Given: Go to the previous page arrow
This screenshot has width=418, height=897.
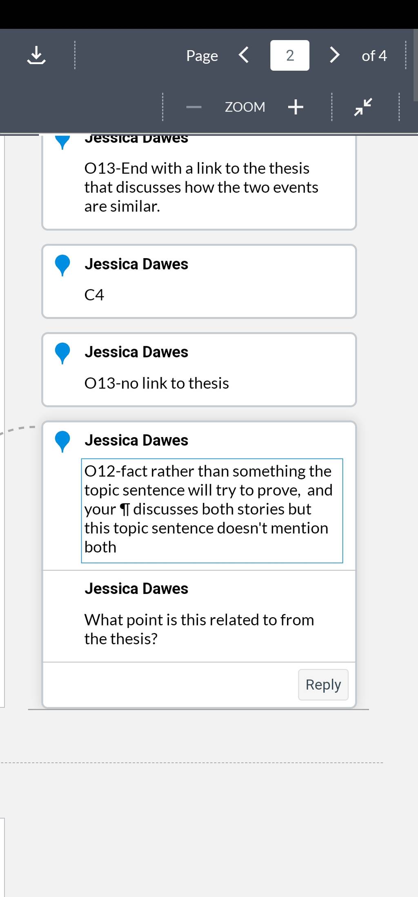Looking at the screenshot, I should pos(244,55).
